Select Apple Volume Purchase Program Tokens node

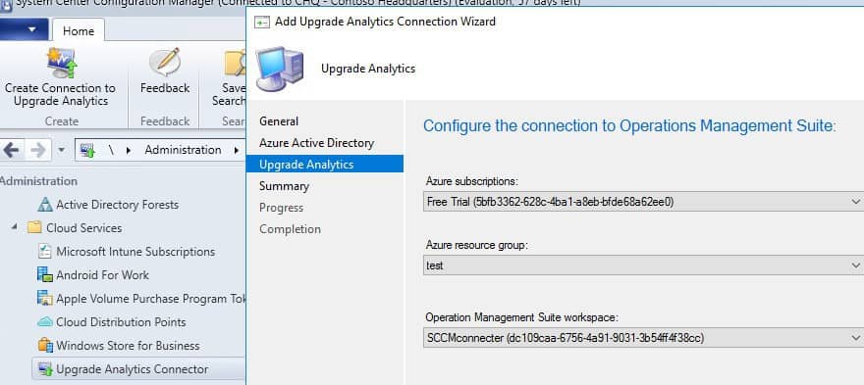point(150,299)
